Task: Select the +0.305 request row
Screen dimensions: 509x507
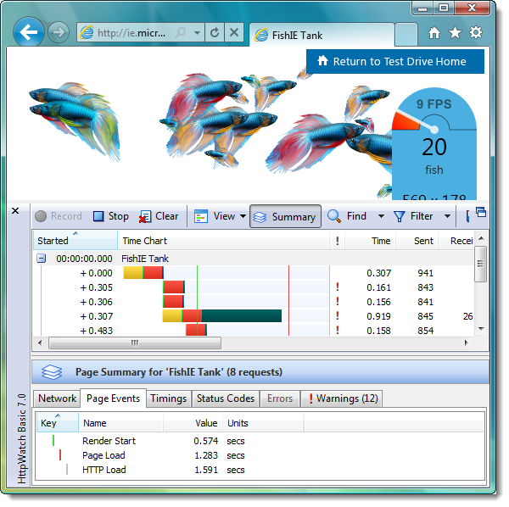Action: pos(253,287)
